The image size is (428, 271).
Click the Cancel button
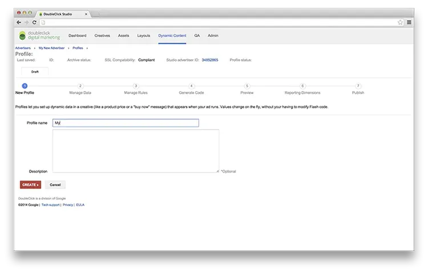55,184
